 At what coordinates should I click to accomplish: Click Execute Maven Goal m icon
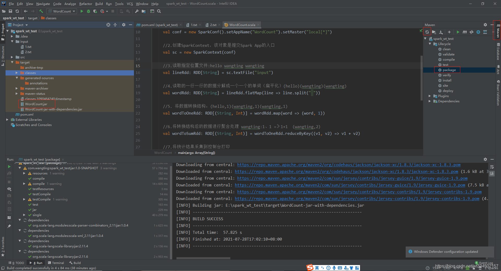click(465, 32)
